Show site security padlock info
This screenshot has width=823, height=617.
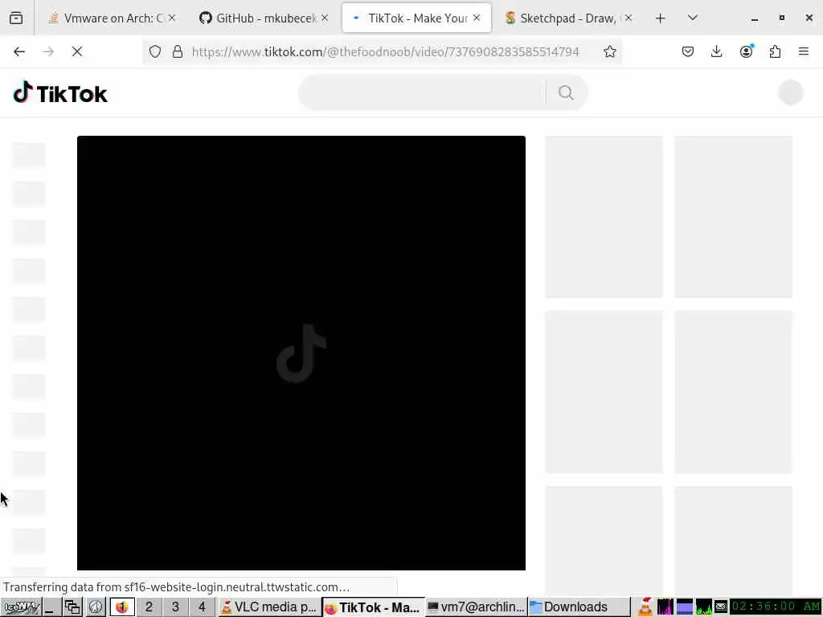178,51
